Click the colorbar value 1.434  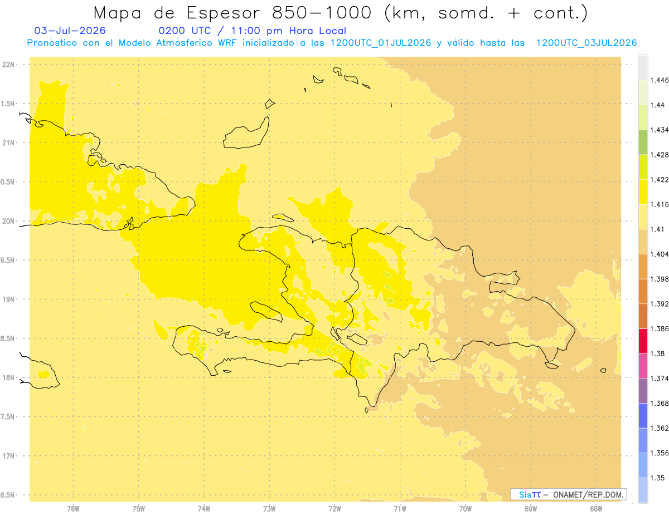pos(659,130)
